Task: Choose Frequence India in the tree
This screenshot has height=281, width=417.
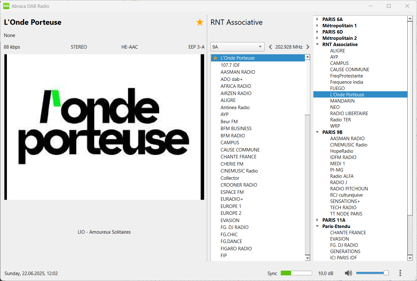Action: [347, 82]
